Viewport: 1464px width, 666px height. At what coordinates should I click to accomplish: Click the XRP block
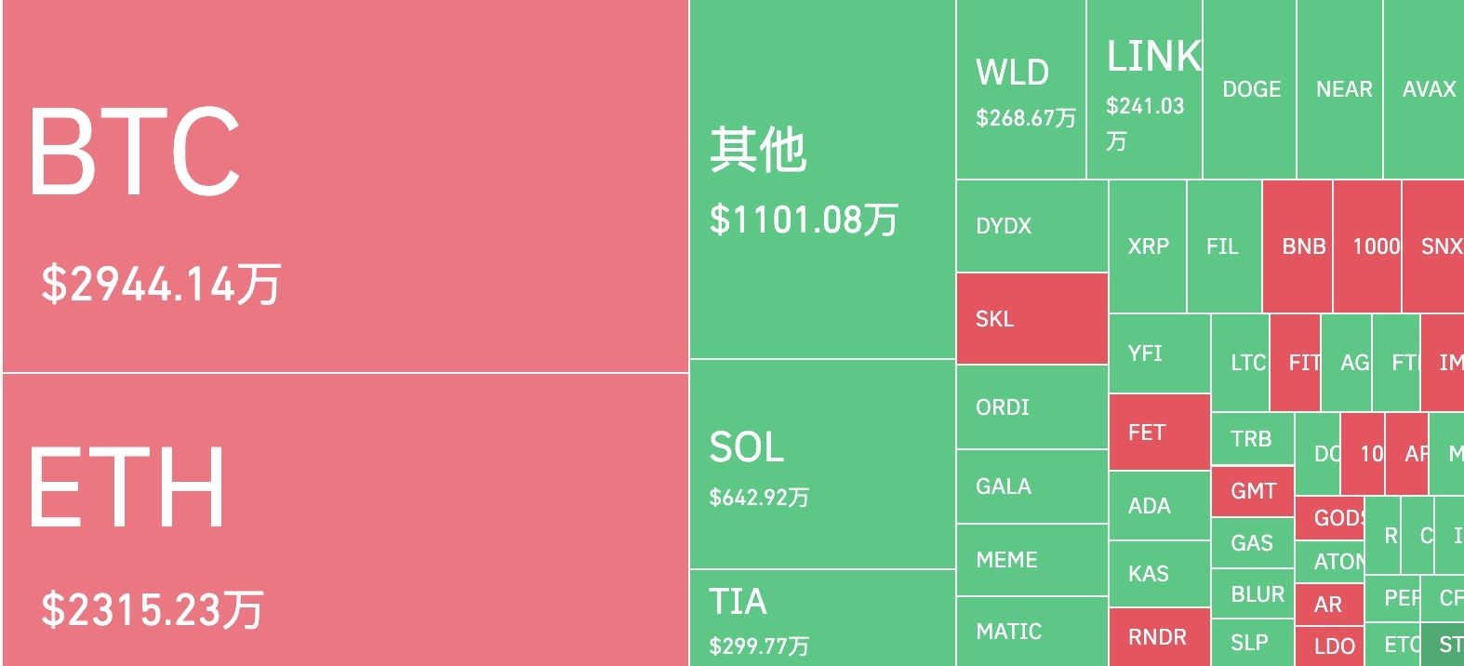(x=1148, y=246)
